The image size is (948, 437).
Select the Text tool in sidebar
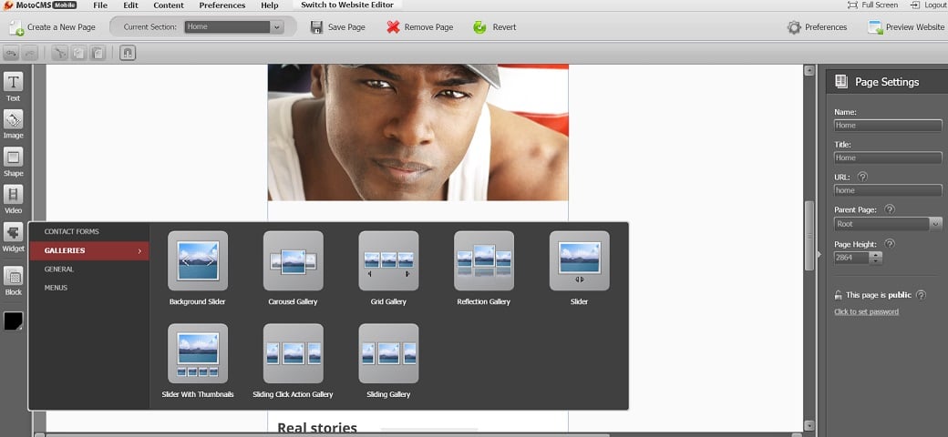pos(13,86)
